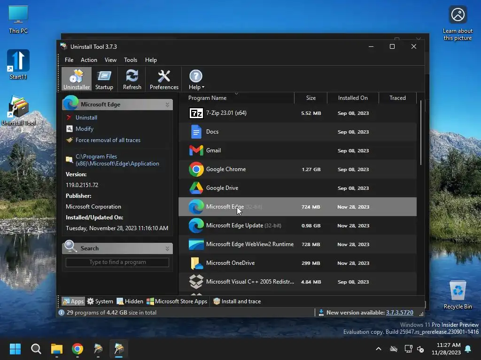Click the Search magnifier panel icon
481x360 pixels.
point(71,247)
